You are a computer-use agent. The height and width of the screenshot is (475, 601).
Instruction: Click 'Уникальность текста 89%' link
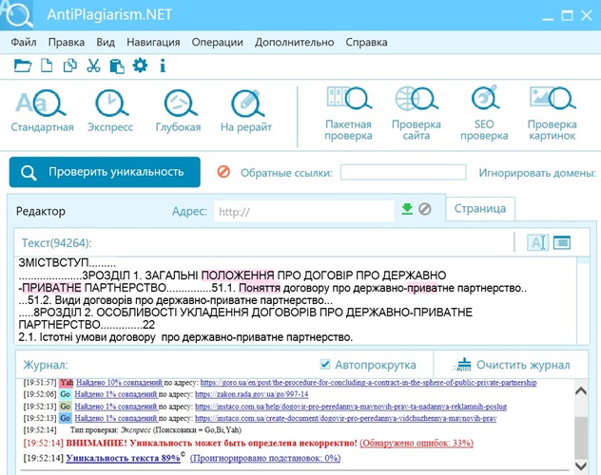[123, 458]
